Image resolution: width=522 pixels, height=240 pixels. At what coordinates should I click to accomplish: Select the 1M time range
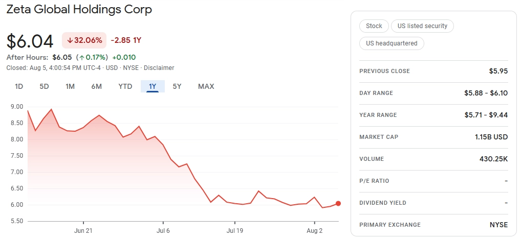70,87
